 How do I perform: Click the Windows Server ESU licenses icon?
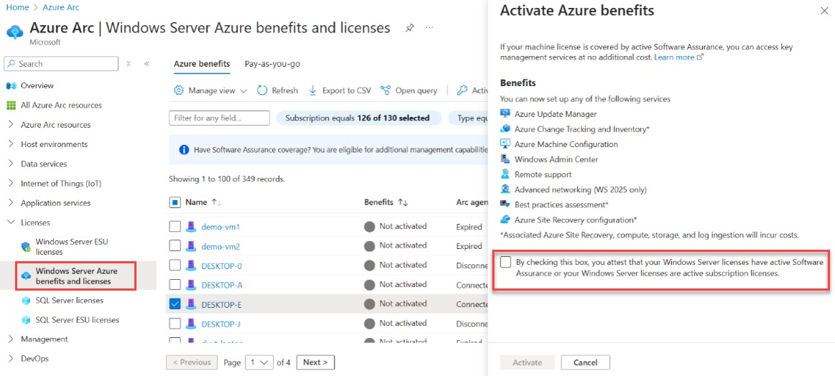pos(26,247)
